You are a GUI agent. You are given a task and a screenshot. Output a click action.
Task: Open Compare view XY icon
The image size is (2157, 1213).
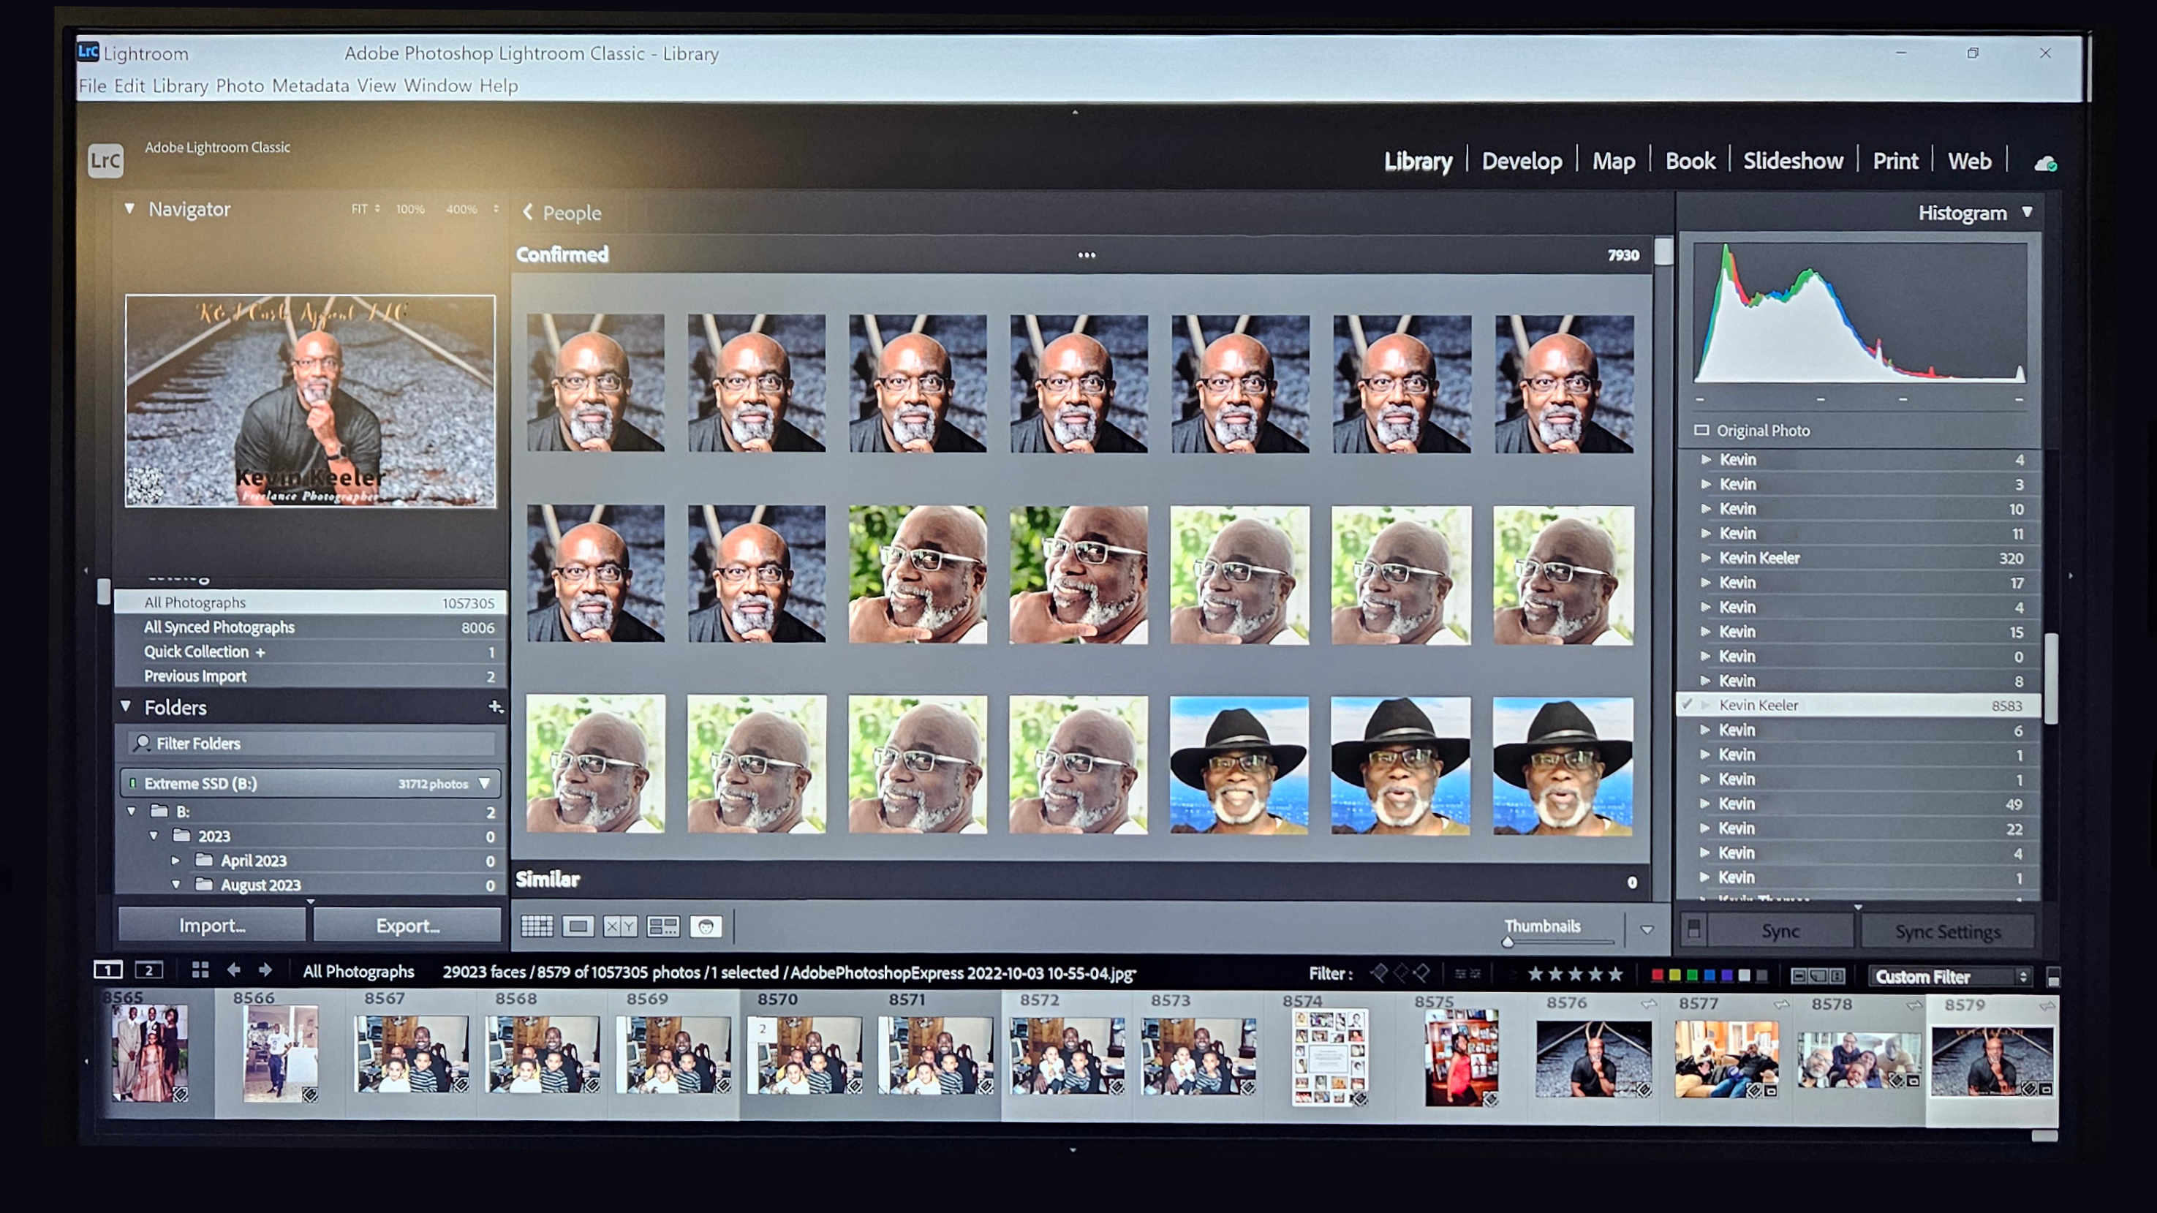(621, 926)
